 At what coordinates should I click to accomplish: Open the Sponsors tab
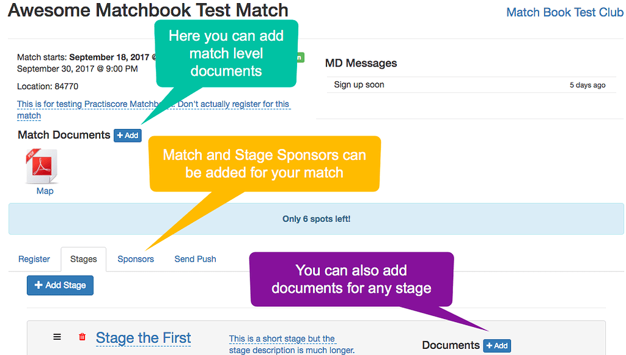136,259
